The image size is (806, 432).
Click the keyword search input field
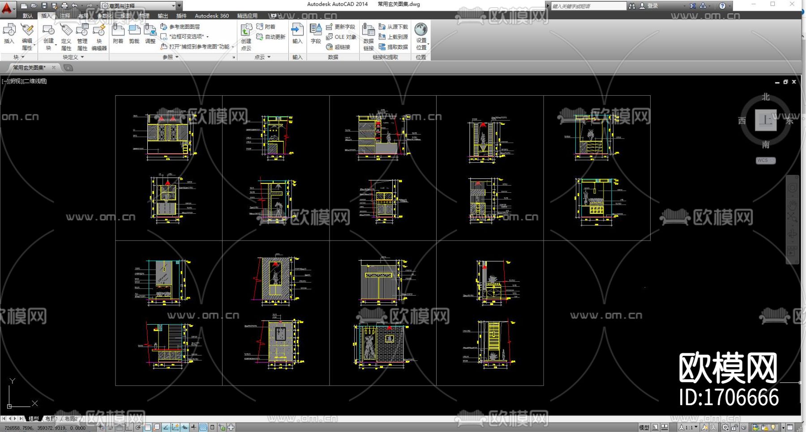587,6
